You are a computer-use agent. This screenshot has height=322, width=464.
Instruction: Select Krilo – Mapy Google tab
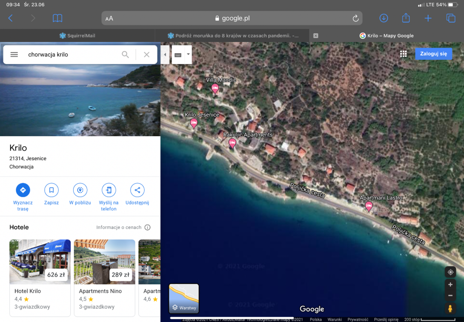(387, 35)
